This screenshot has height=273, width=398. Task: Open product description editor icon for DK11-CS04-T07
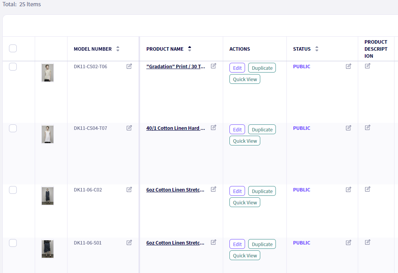point(368,128)
